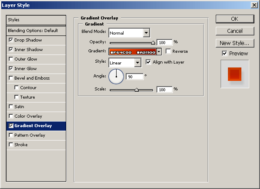The image size is (260, 189).
Task: Open the gradient picker dropdown arrow
Action: click(x=159, y=51)
